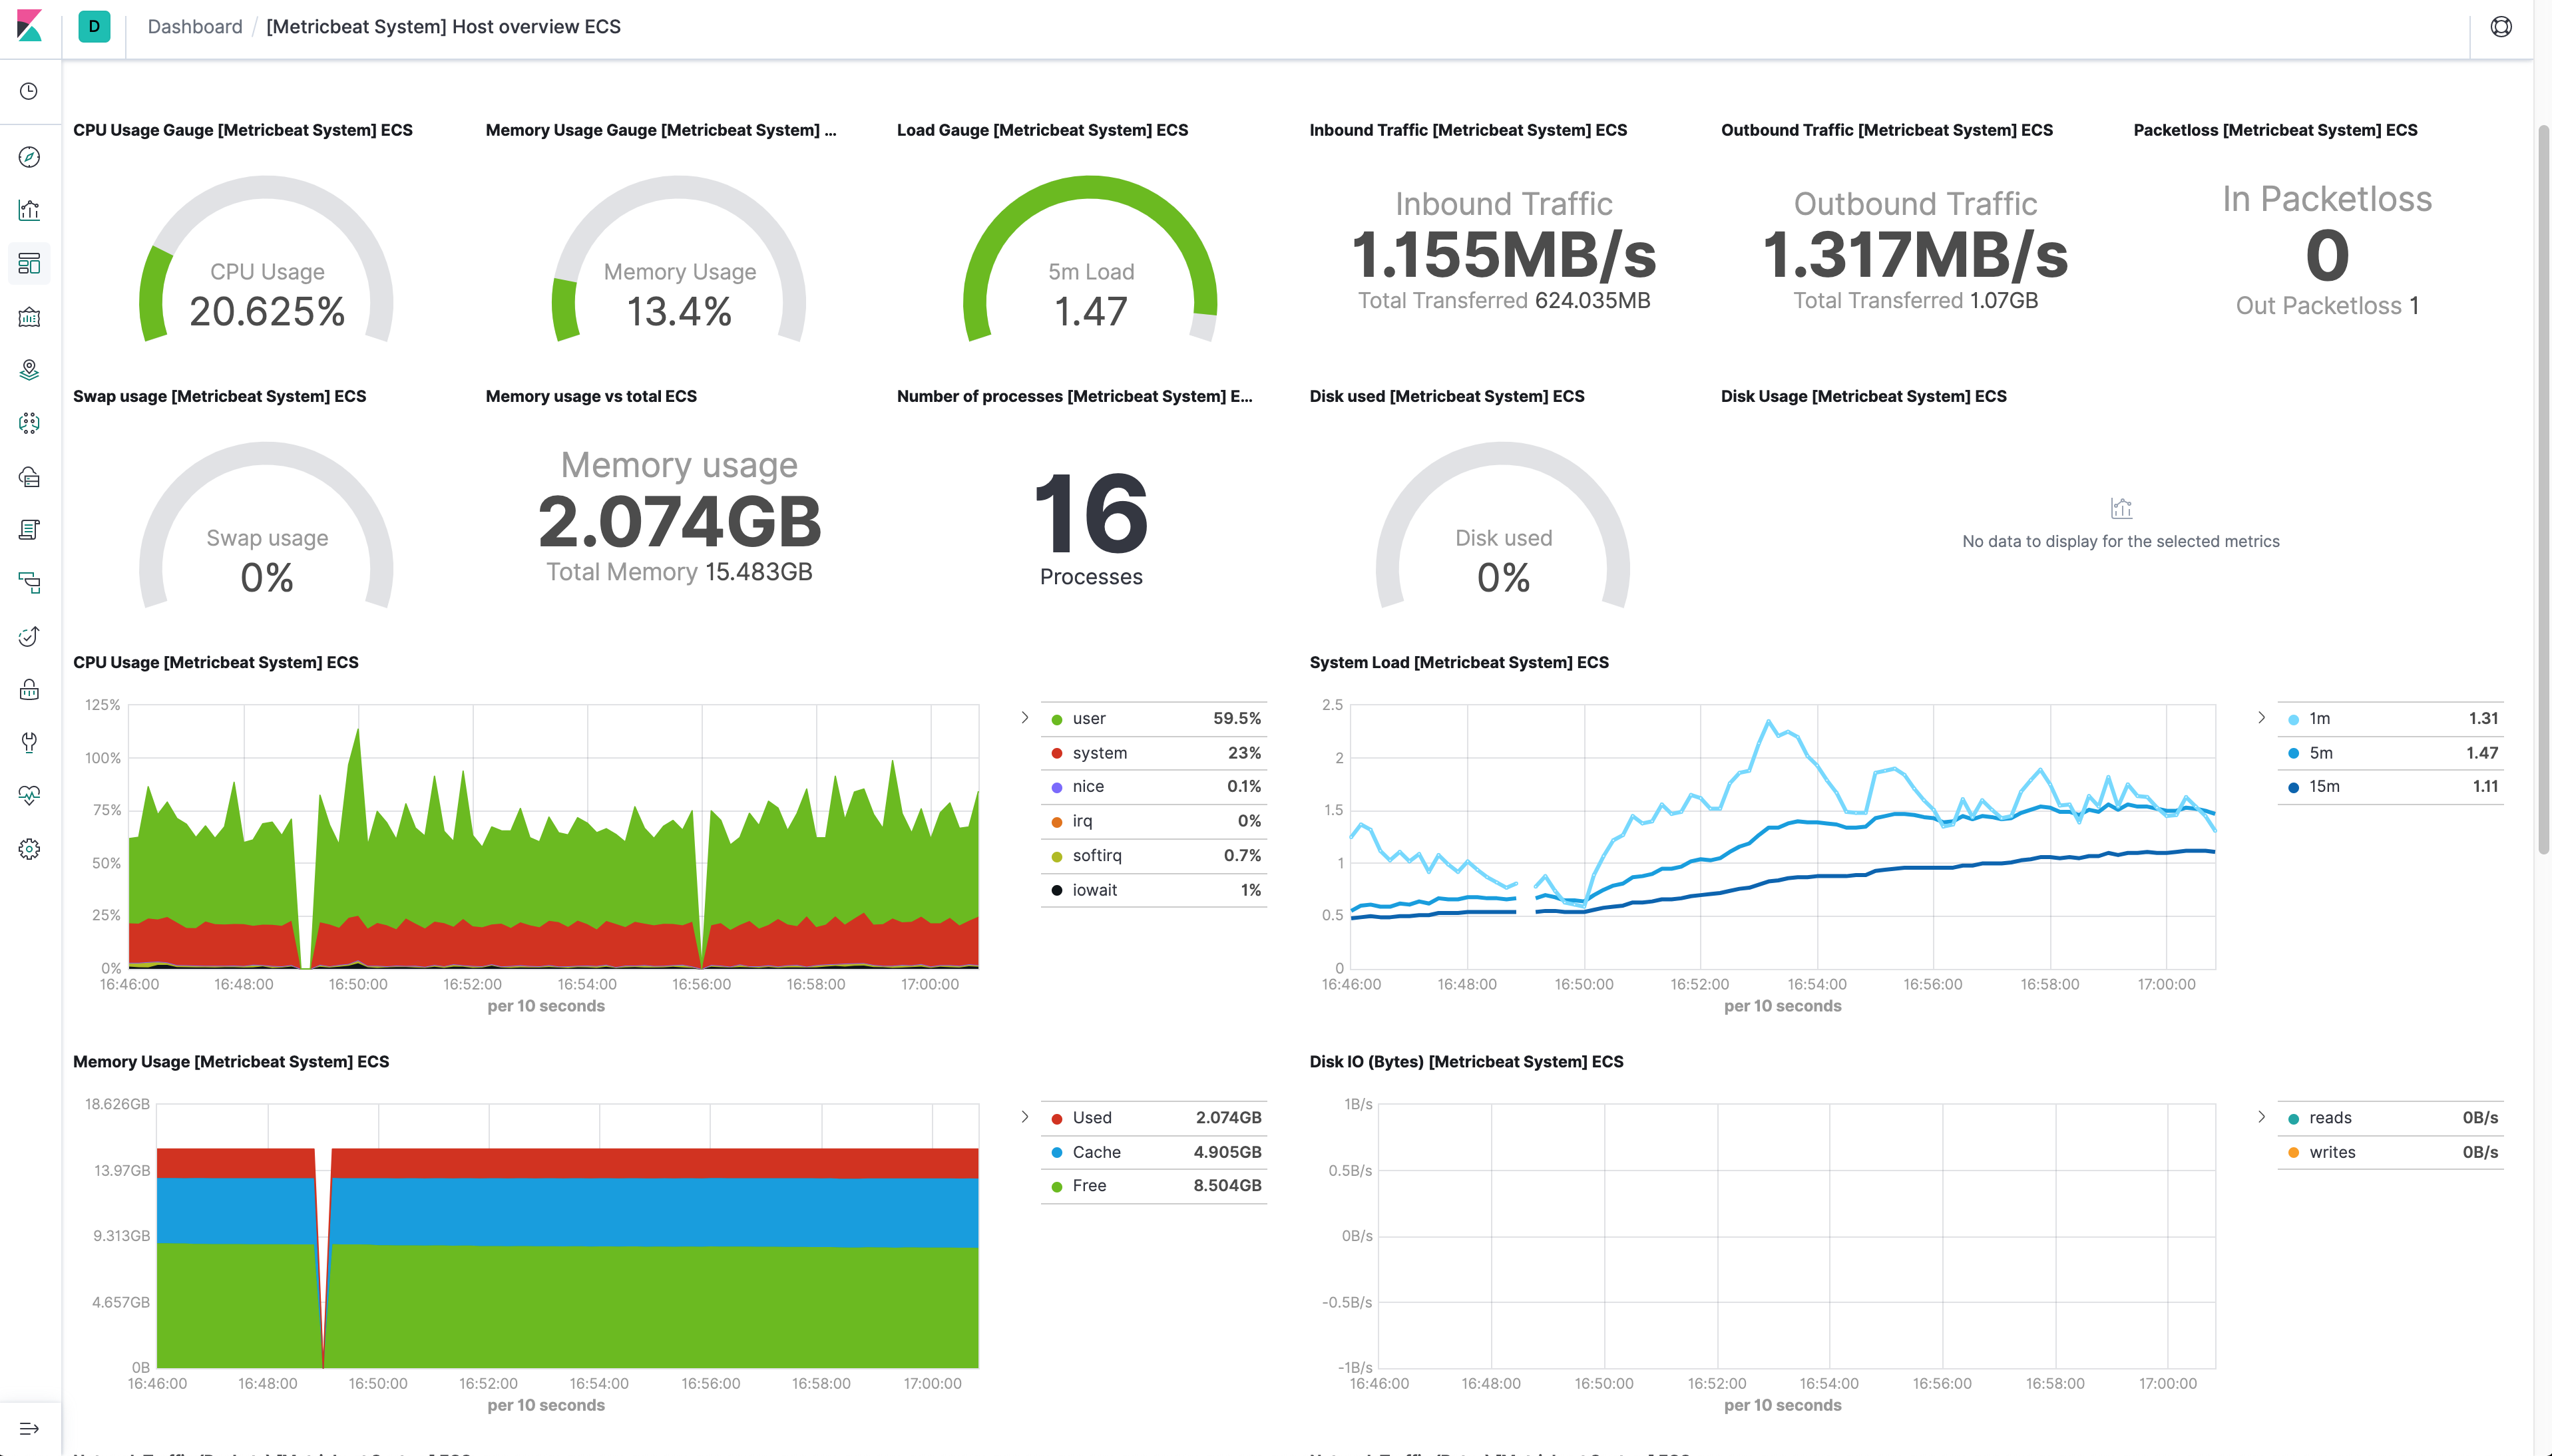Click the system legend color dot
Screen dimensions: 2552x1456
1056,754
